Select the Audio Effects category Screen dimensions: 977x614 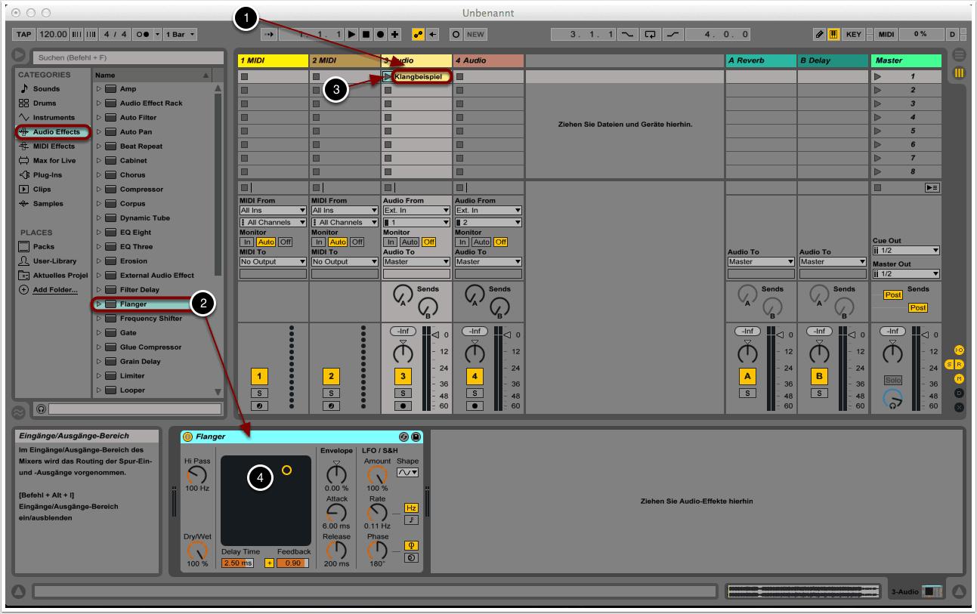click(56, 132)
